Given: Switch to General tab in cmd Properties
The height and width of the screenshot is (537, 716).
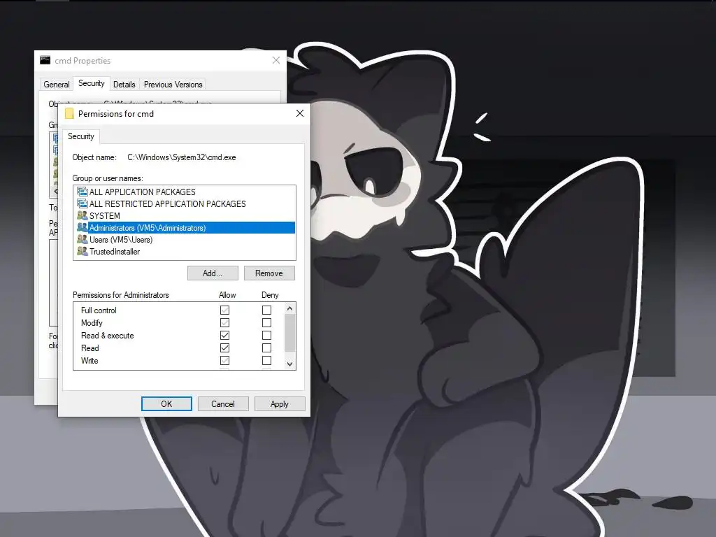Looking at the screenshot, I should 57,85.
